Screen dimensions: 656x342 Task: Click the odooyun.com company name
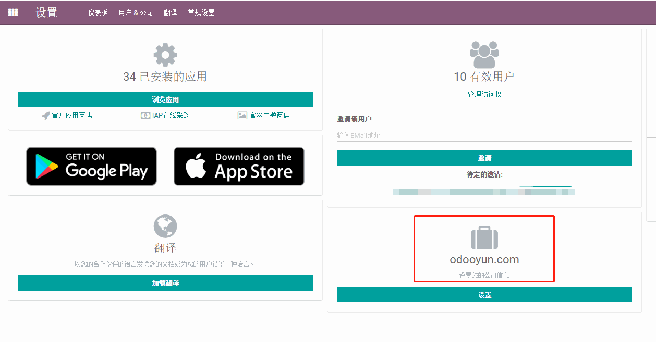coord(484,260)
